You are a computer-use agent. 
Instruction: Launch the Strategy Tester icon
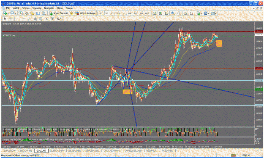click(x=44, y=13)
